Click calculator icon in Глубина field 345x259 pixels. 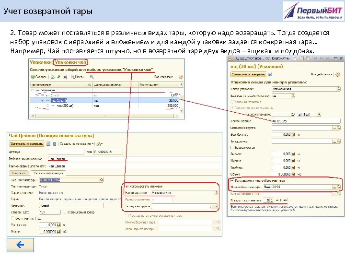coord(293,167)
